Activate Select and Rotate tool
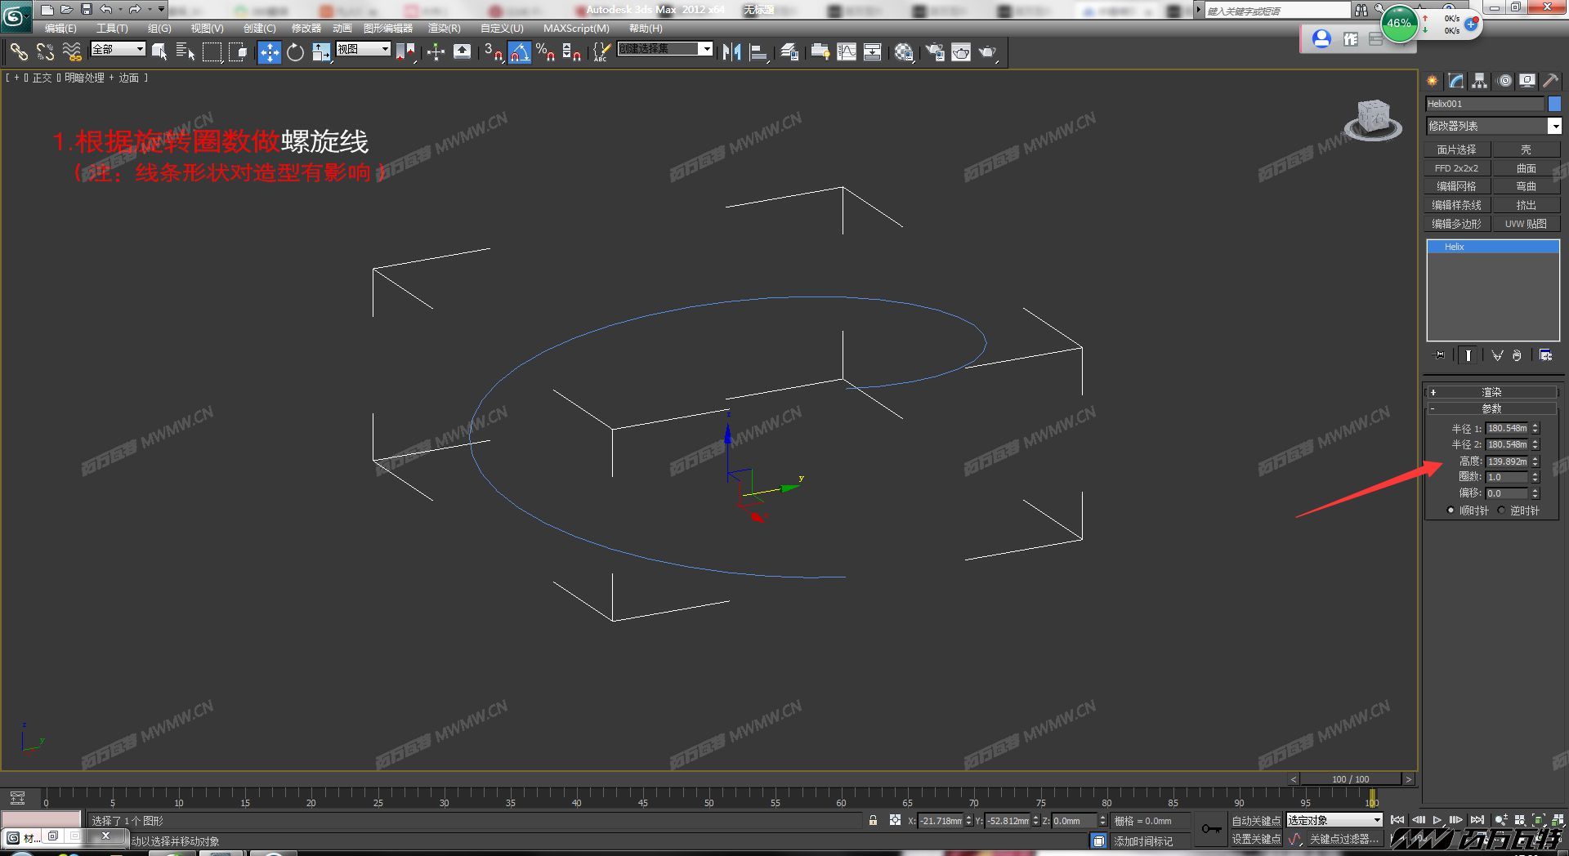1569x856 pixels. click(x=295, y=52)
